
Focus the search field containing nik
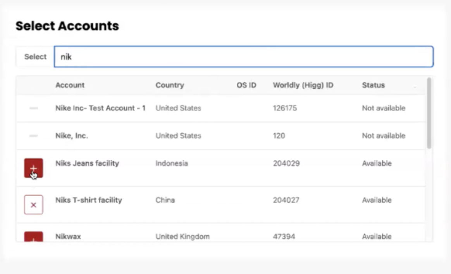(244, 57)
